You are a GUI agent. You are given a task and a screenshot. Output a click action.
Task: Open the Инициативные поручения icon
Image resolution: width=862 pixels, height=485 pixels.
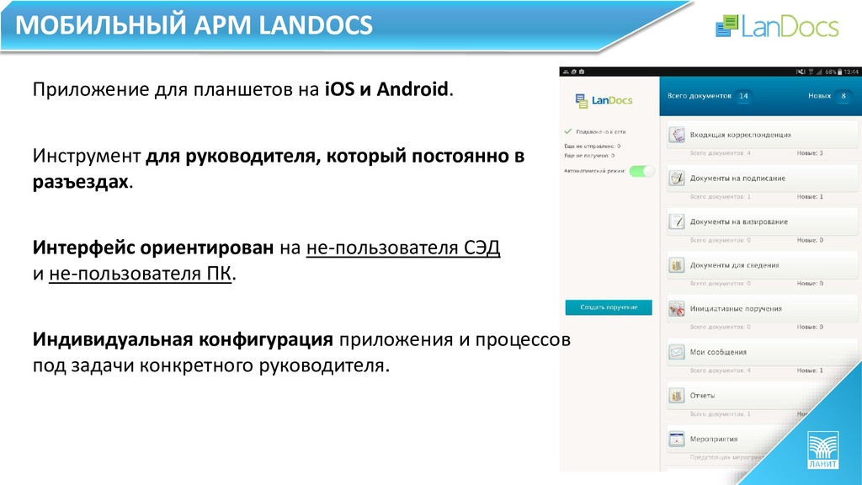(x=676, y=308)
